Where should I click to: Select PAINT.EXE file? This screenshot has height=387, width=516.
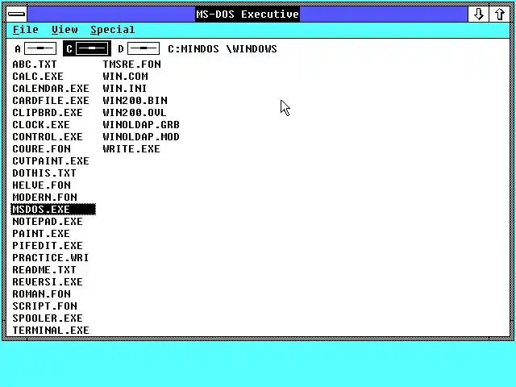[41, 234]
